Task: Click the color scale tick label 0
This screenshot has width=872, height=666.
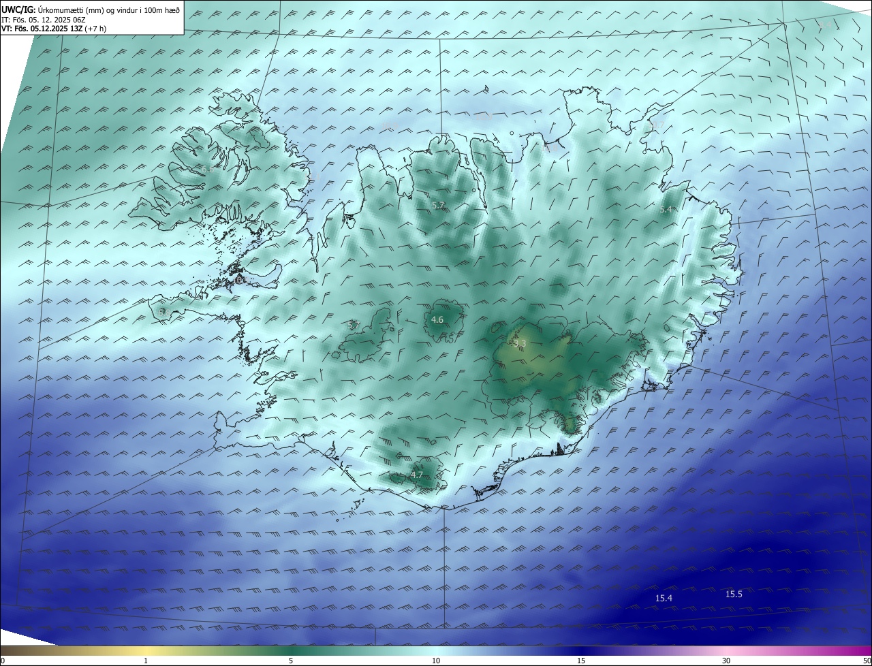Action: (x=3, y=661)
